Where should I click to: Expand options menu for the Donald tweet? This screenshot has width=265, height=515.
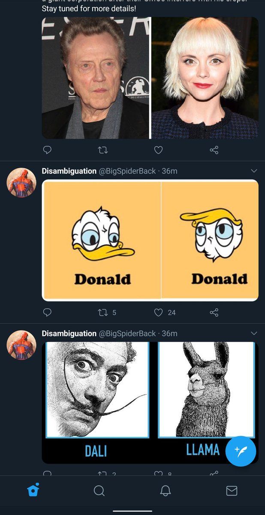253,171
